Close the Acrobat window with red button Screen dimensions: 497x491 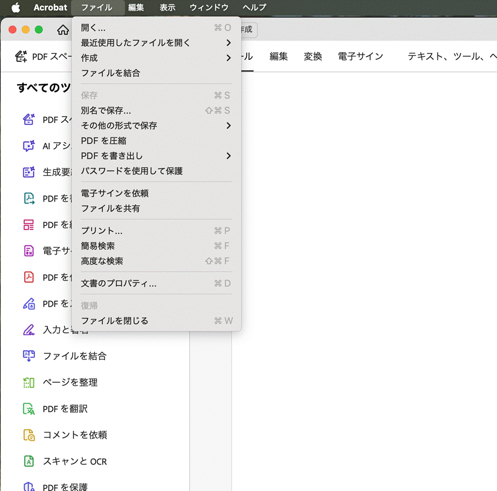(12, 30)
